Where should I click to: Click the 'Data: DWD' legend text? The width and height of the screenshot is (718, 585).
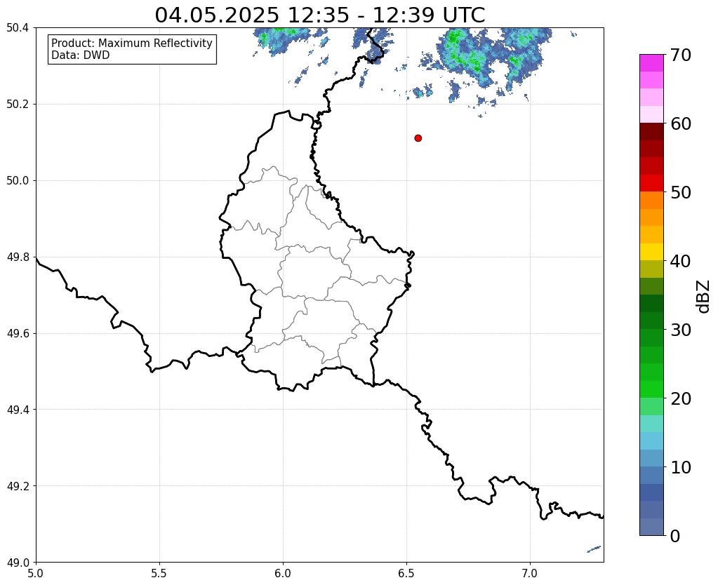[81, 55]
